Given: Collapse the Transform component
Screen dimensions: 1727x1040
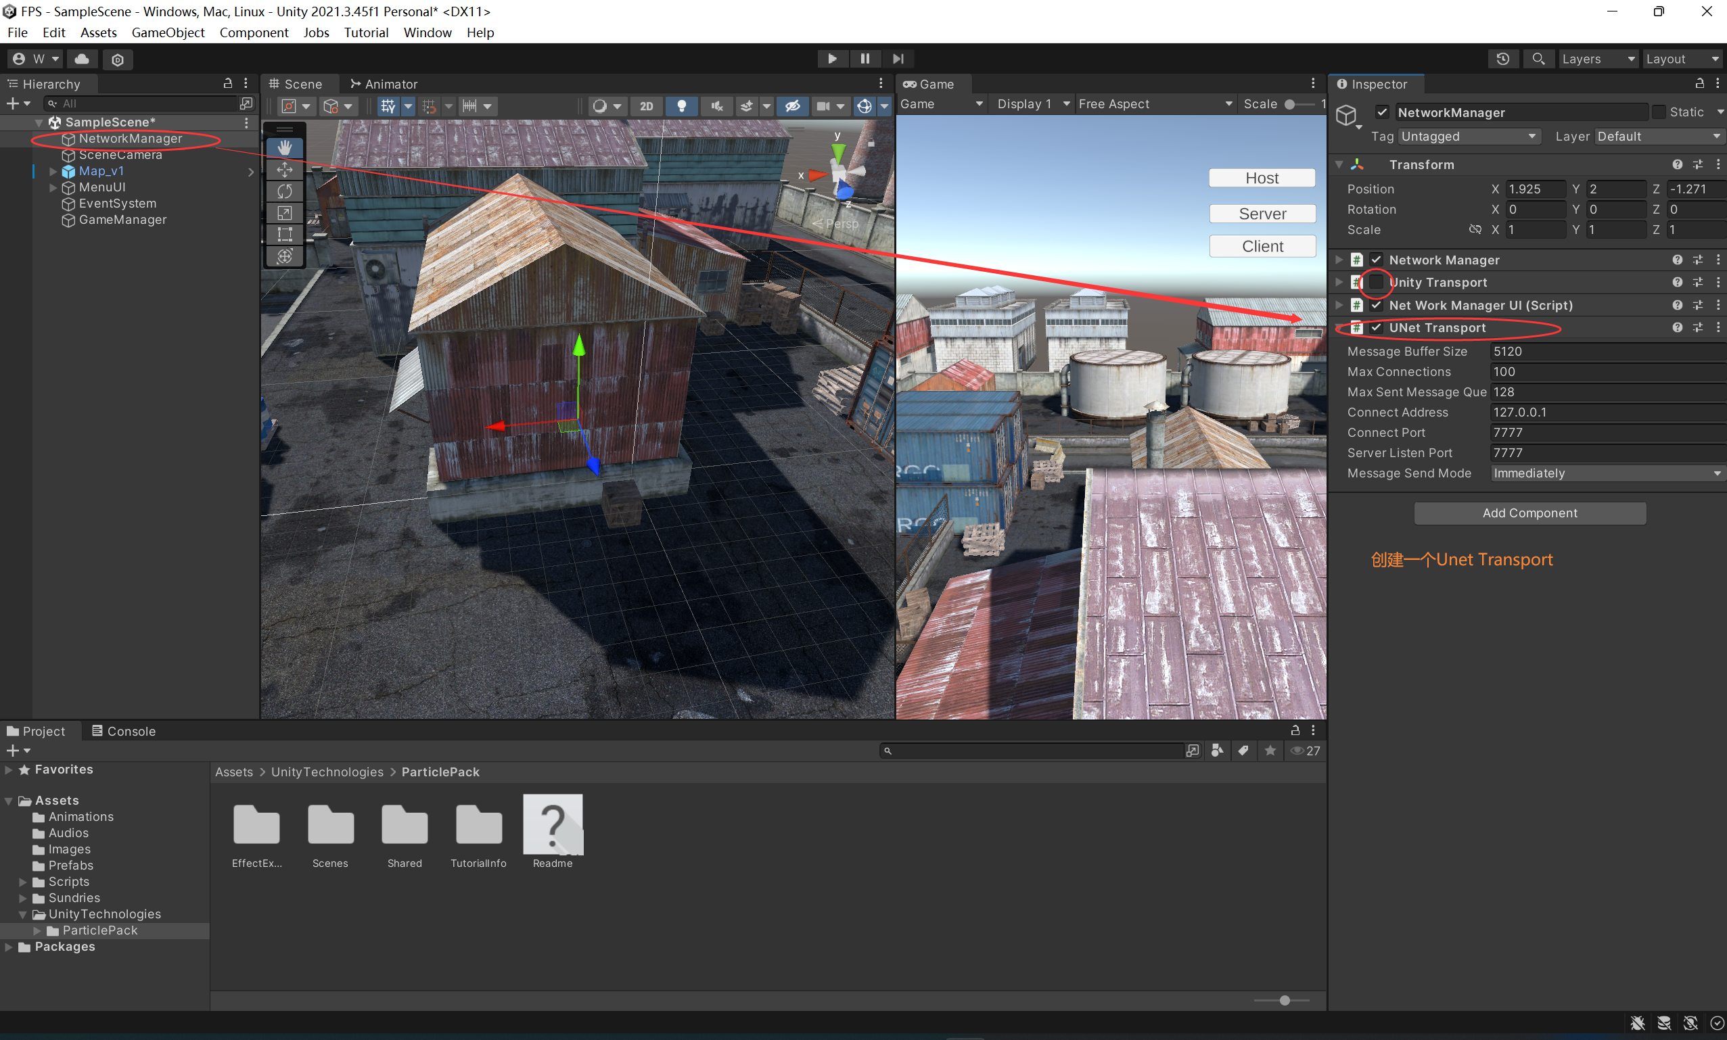Looking at the screenshot, I should pos(1339,165).
